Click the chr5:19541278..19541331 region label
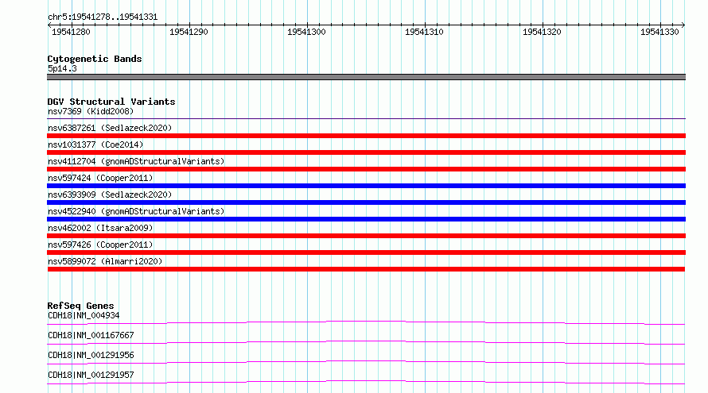Image resolution: width=708 pixels, height=393 pixels. click(103, 17)
